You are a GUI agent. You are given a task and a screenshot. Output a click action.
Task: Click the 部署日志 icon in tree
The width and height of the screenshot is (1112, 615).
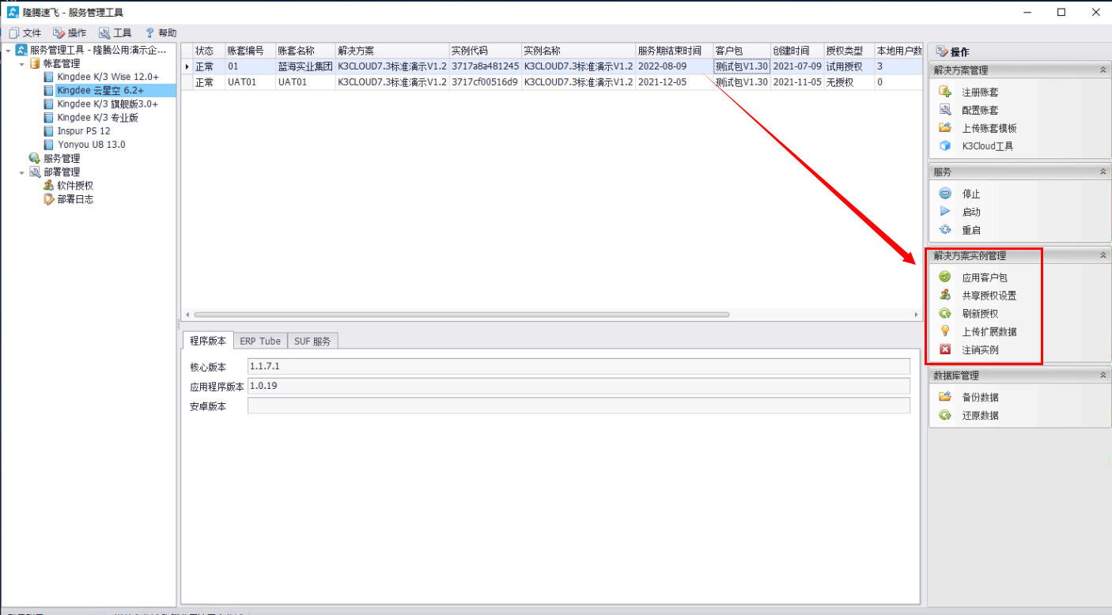48,199
